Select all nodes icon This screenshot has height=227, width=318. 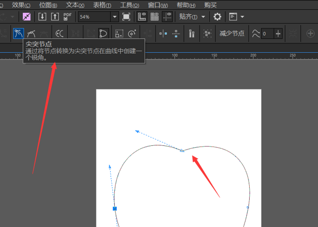(x=207, y=34)
